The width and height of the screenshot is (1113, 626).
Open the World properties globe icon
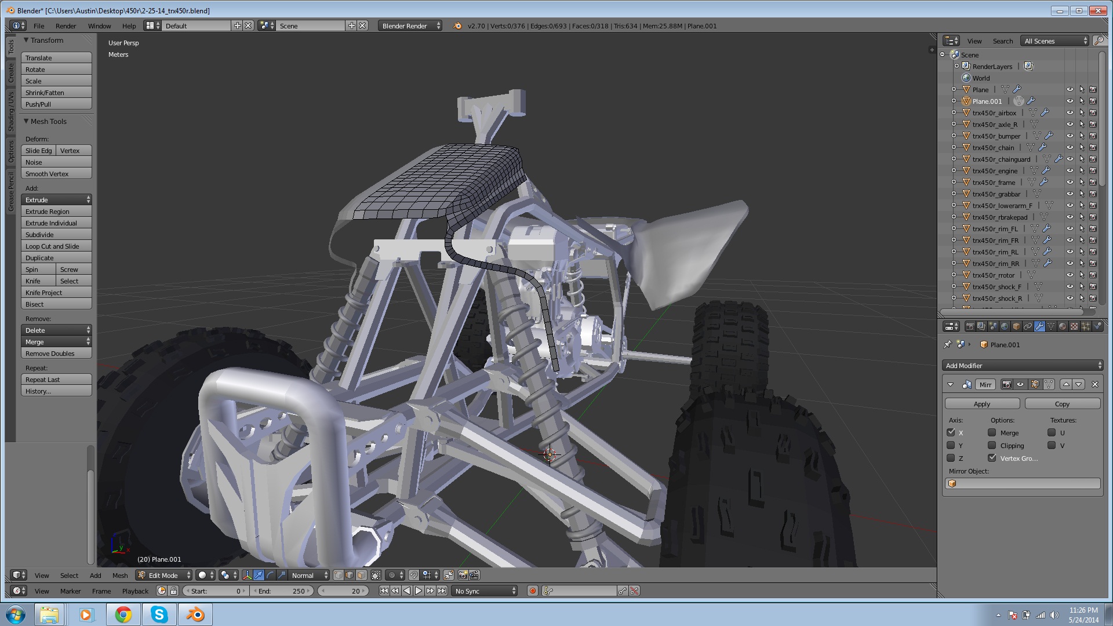(1005, 326)
